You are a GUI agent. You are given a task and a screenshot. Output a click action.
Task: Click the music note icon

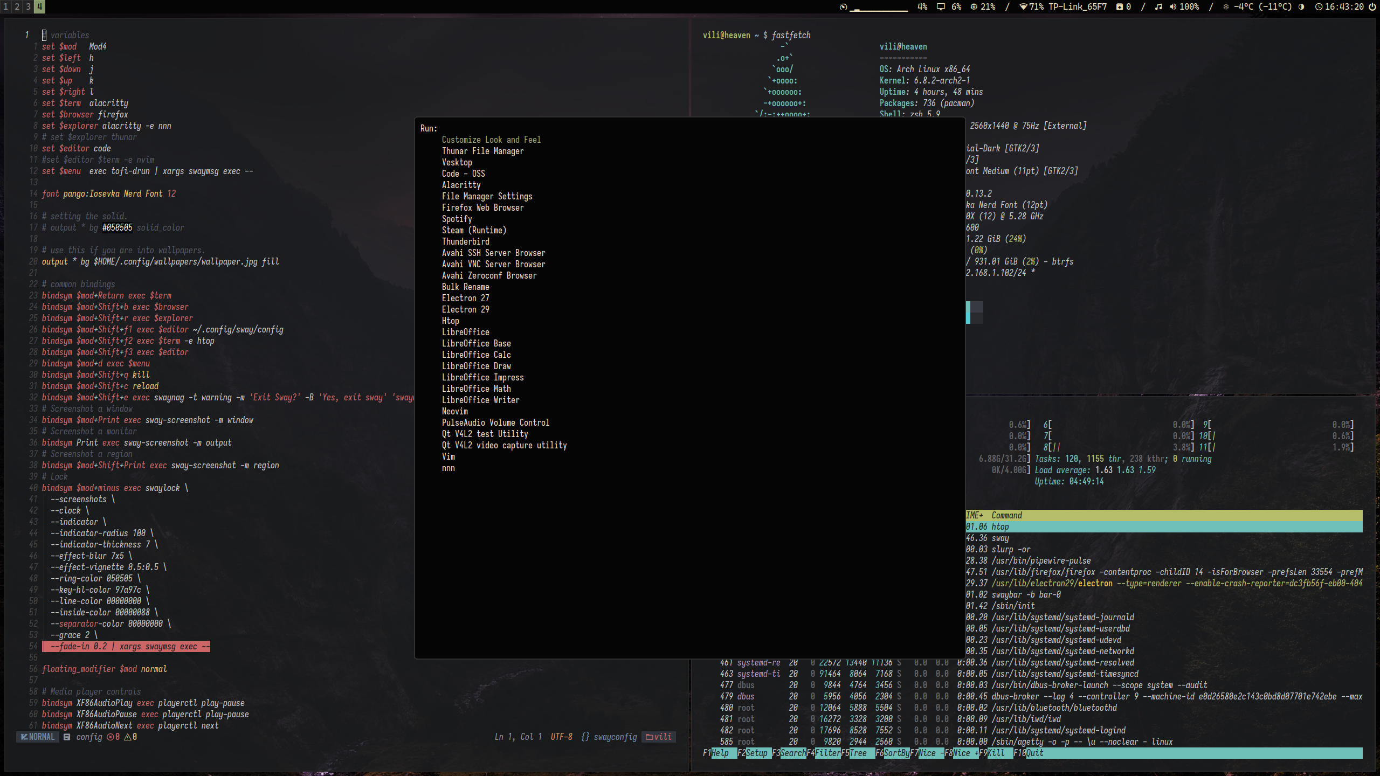tap(1158, 6)
